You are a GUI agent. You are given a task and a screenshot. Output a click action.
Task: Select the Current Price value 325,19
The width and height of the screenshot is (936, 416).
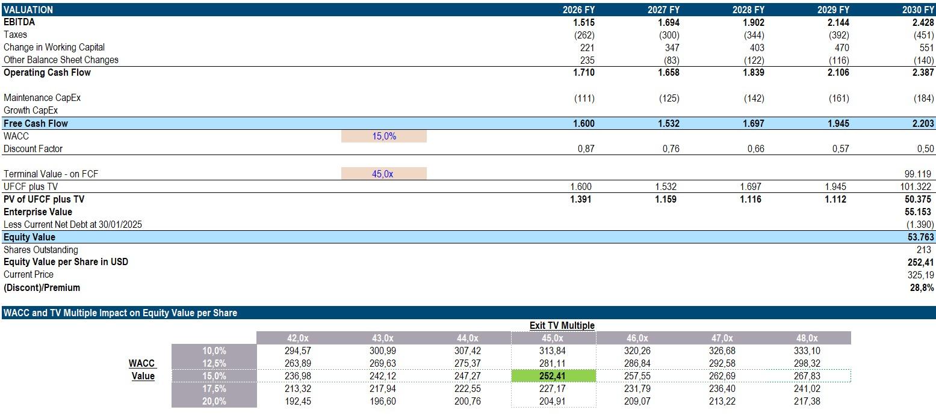(920, 274)
